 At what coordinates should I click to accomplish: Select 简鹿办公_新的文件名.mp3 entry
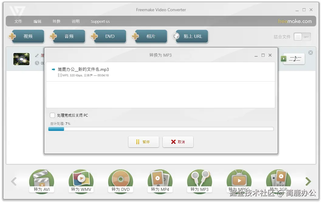point(160,72)
